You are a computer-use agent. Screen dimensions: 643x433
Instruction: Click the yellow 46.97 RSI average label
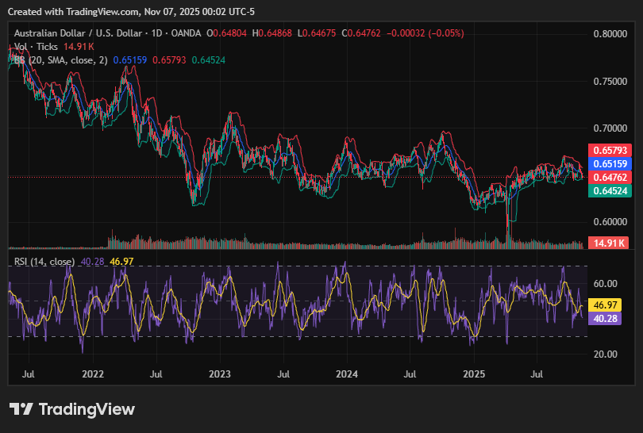(606, 305)
